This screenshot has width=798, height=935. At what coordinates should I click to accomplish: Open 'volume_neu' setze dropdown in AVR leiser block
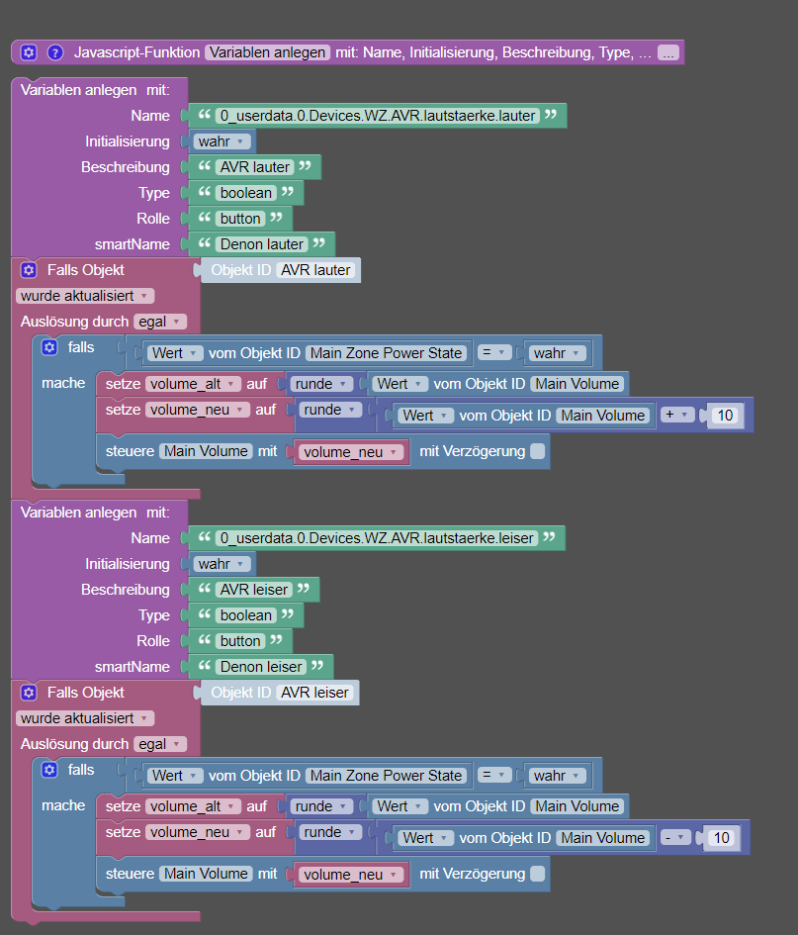pos(197,832)
